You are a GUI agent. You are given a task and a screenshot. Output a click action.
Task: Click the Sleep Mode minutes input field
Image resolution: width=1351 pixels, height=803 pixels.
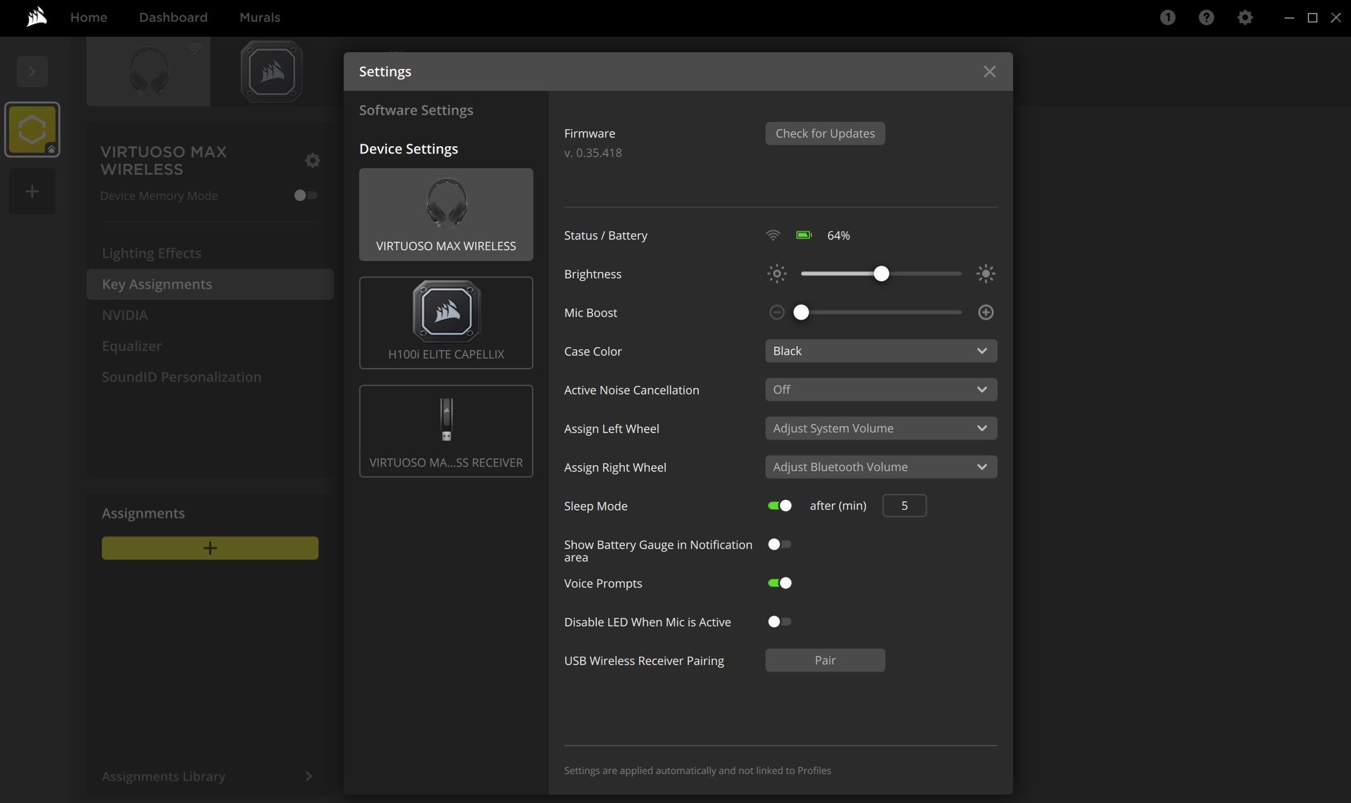[x=903, y=506]
